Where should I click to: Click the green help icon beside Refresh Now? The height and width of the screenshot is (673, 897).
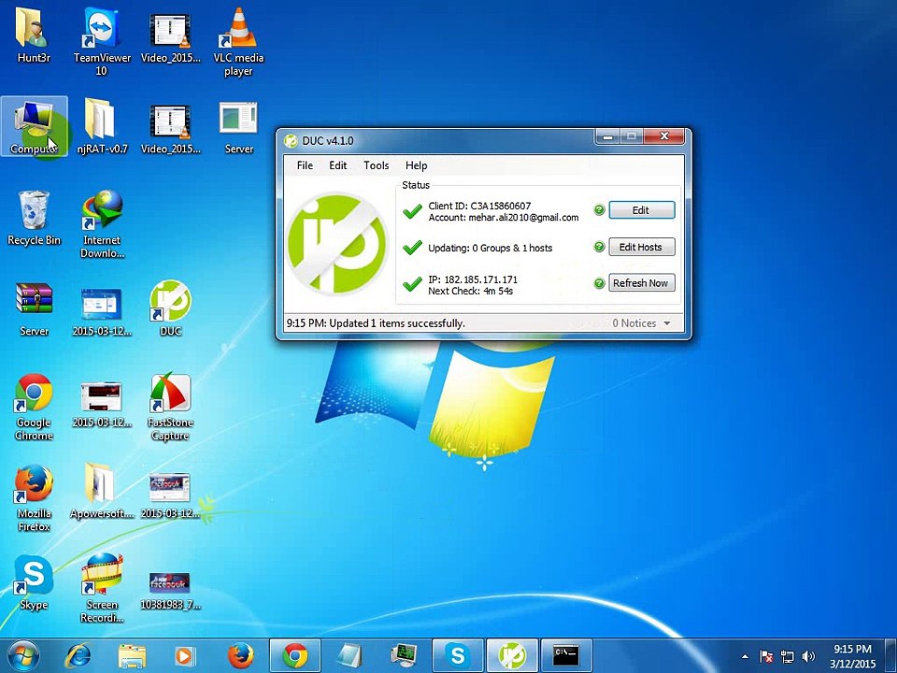(x=599, y=282)
